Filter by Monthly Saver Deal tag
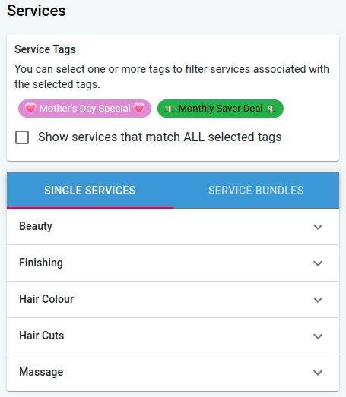 click(x=221, y=109)
